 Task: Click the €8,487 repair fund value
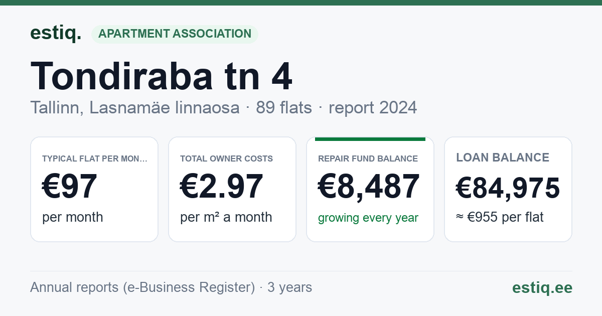coord(369,186)
